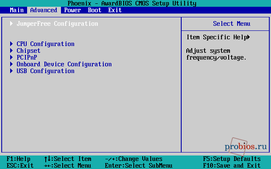Select the Chipset entry

pos(28,51)
